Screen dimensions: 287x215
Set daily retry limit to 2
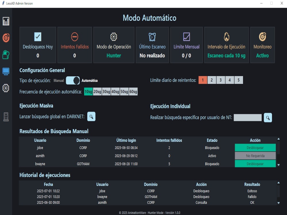[x=212, y=80]
